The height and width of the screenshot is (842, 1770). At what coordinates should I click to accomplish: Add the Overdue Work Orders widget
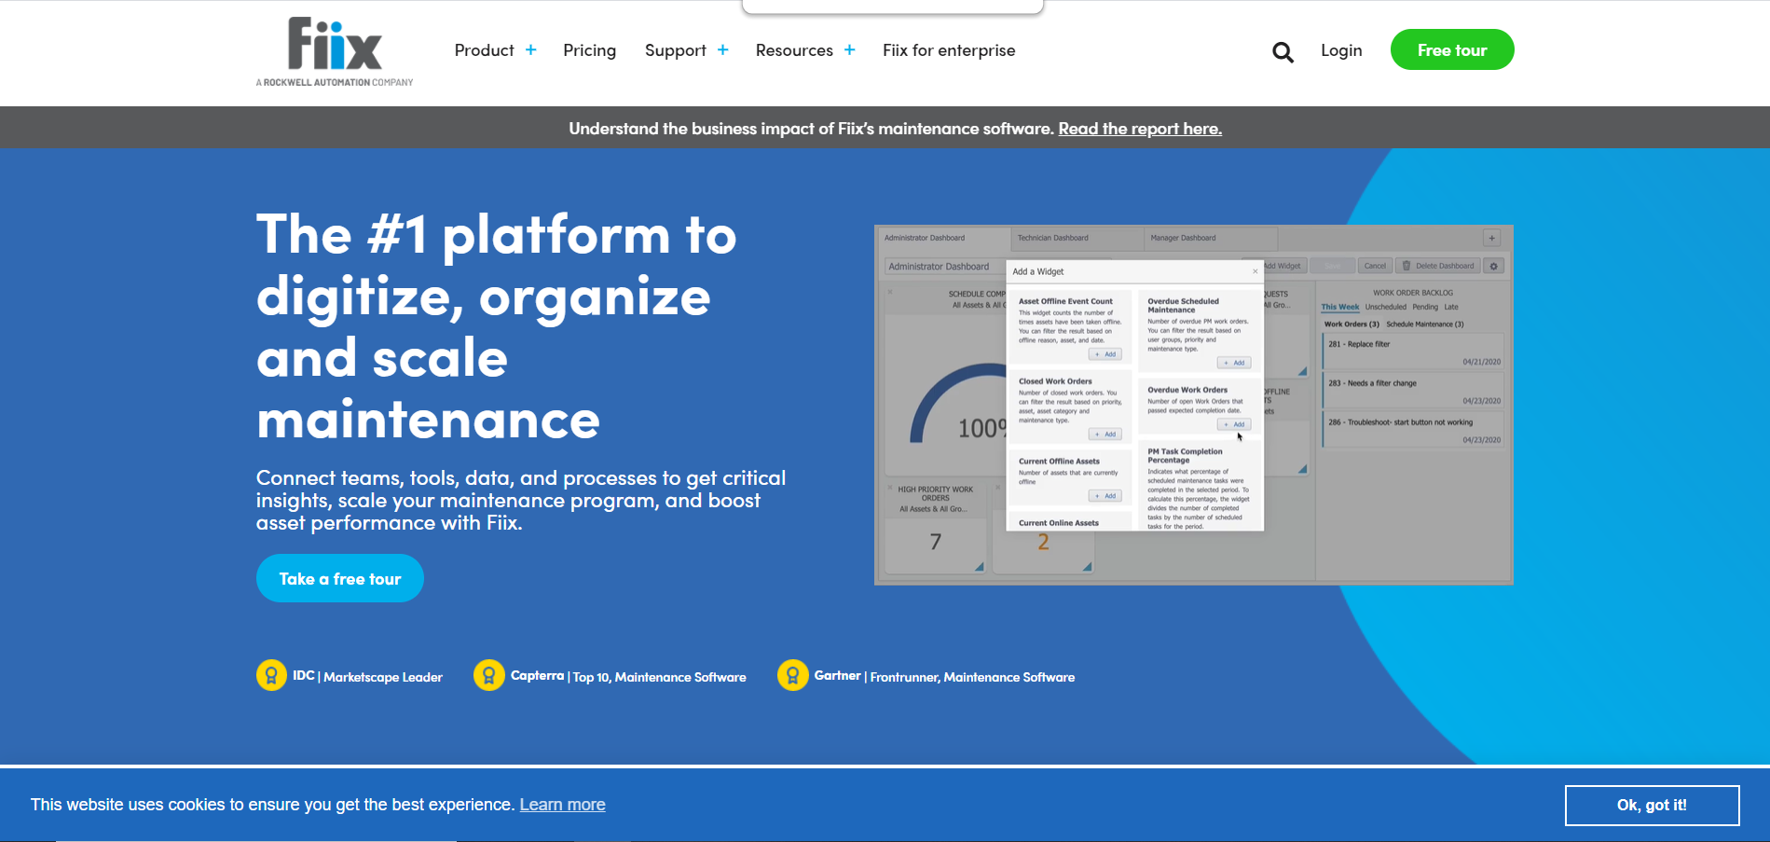pos(1235,424)
